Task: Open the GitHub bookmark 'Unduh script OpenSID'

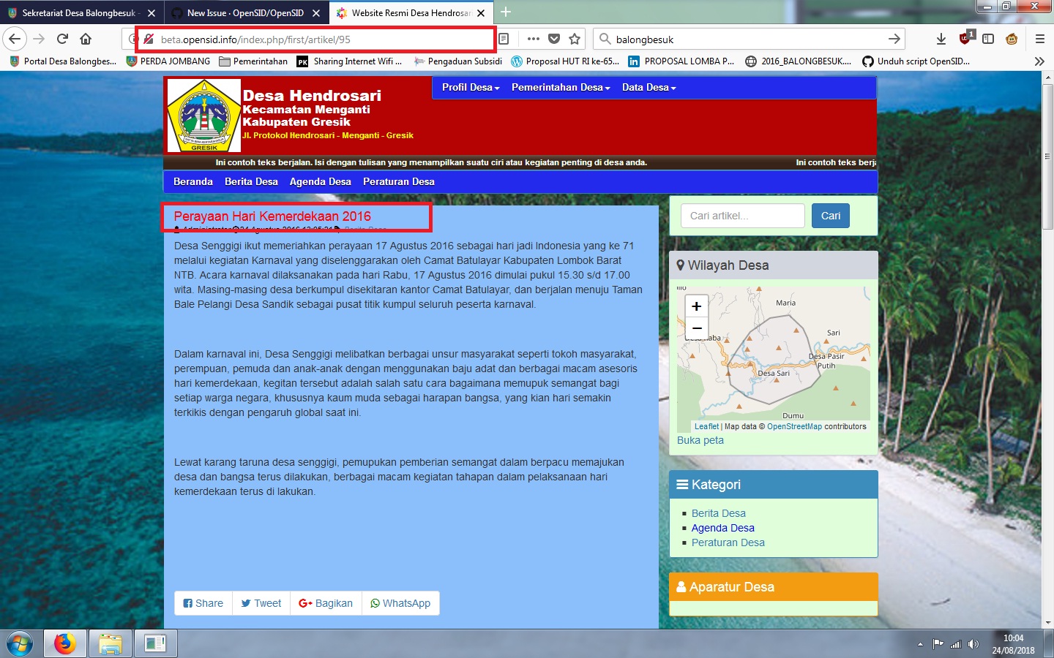Action: (915, 61)
